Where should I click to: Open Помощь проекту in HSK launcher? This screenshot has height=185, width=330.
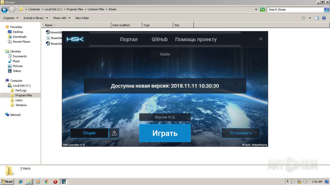coord(196,39)
